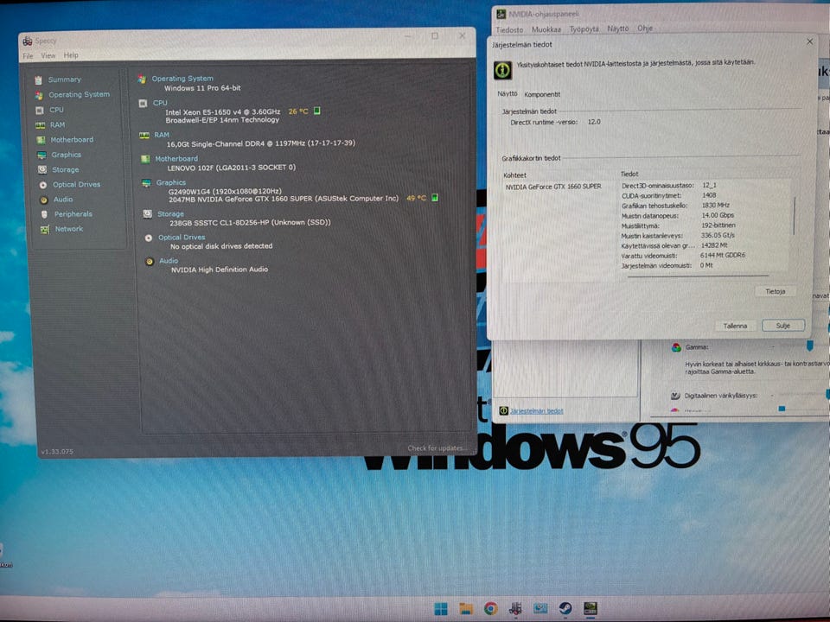Click the GPU temperature indicator icon
830x622 pixels.
pos(435,197)
